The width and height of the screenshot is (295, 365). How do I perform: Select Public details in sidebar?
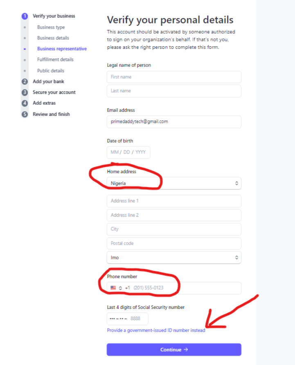coord(51,71)
